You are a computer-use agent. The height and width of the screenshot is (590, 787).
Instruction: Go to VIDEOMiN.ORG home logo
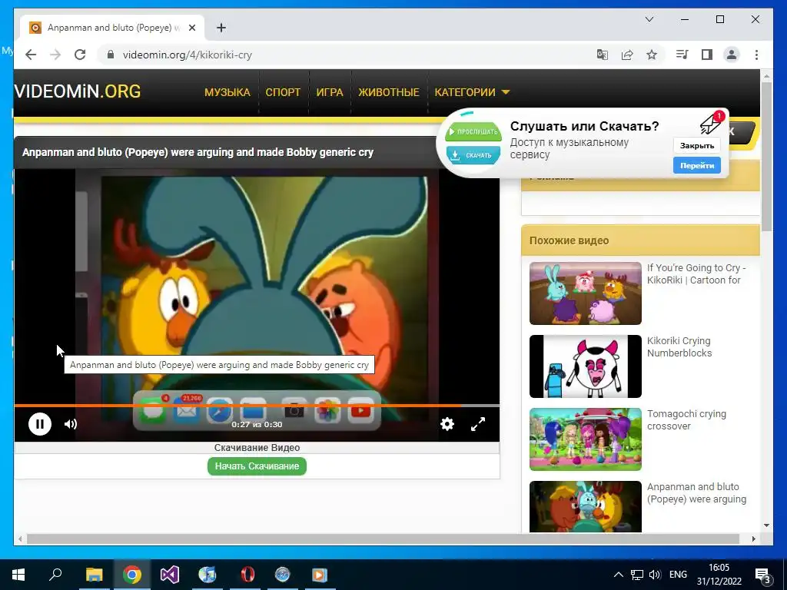click(x=78, y=91)
